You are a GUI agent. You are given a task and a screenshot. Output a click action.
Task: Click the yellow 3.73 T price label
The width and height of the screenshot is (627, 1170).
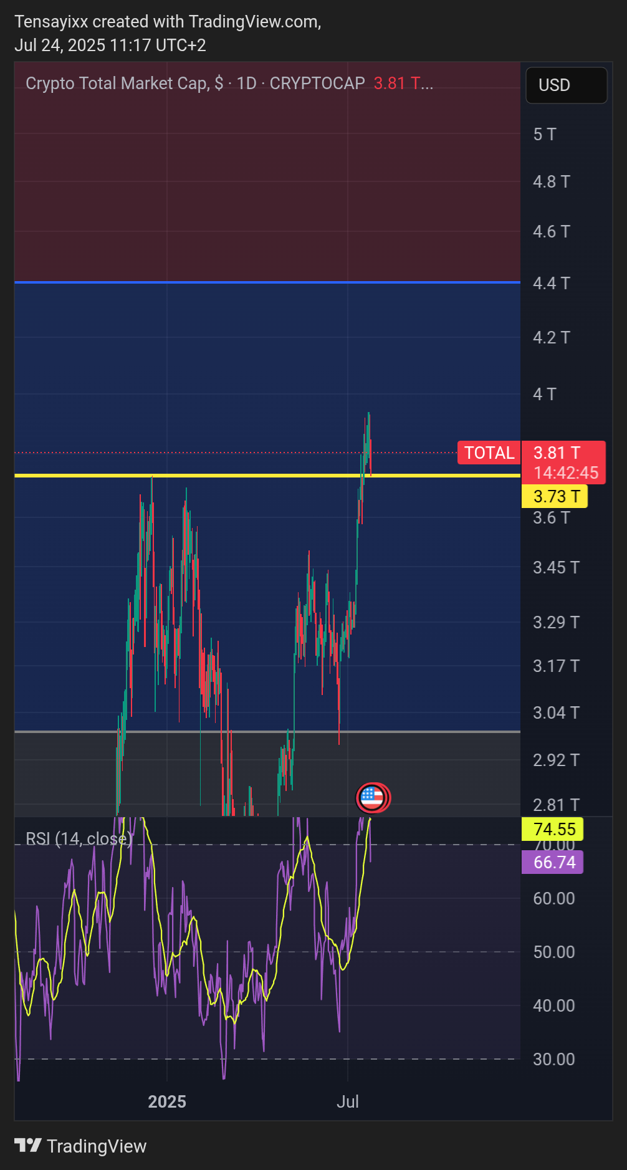click(x=554, y=496)
